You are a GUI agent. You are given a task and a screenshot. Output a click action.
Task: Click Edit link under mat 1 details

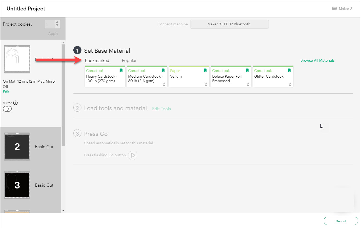click(x=6, y=92)
